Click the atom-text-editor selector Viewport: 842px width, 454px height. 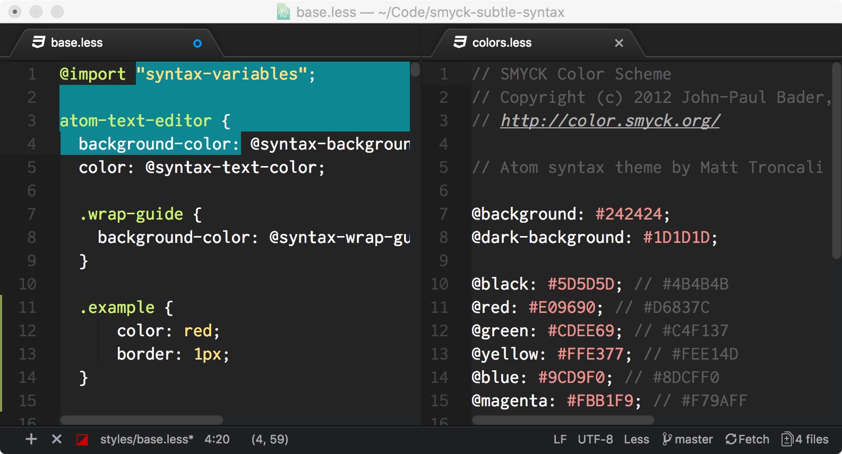coord(136,121)
